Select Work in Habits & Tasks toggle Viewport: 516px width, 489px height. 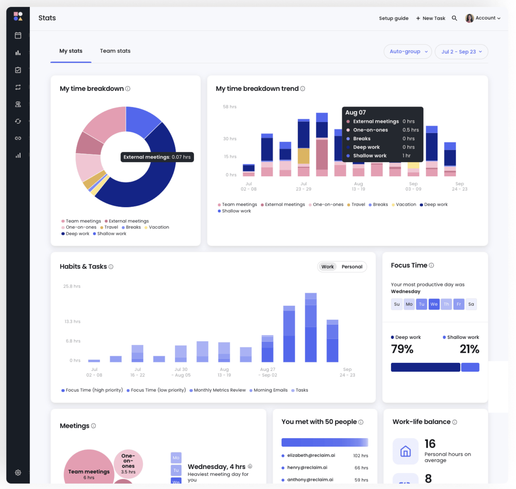click(327, 267)
